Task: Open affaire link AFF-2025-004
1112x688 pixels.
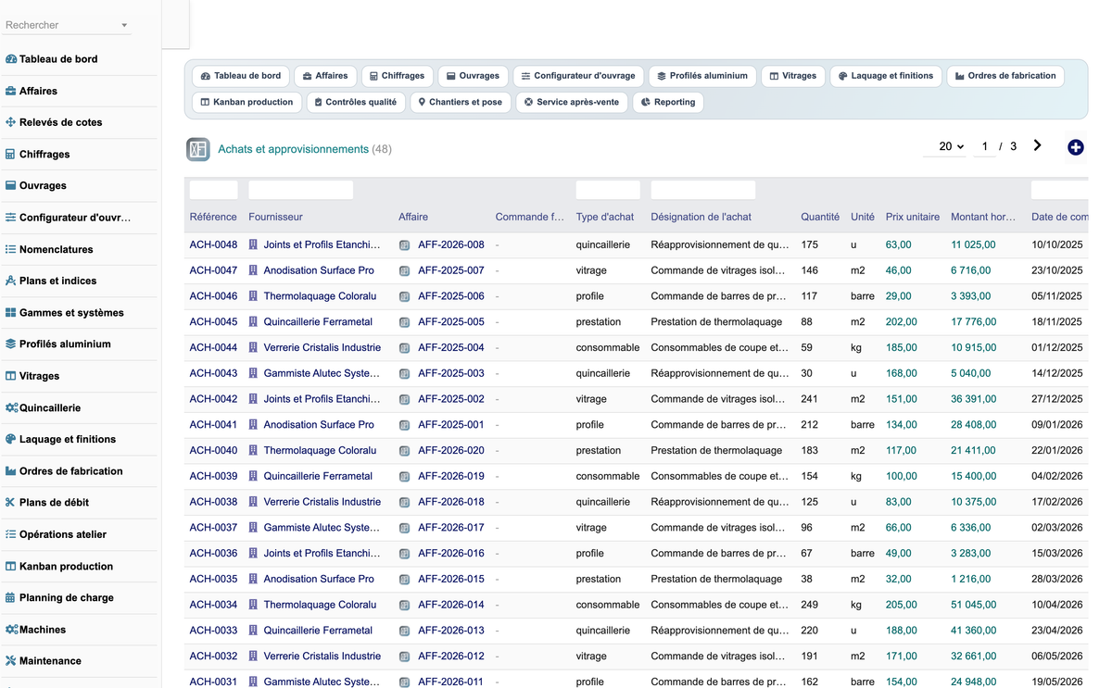Action: click(451, 348)
